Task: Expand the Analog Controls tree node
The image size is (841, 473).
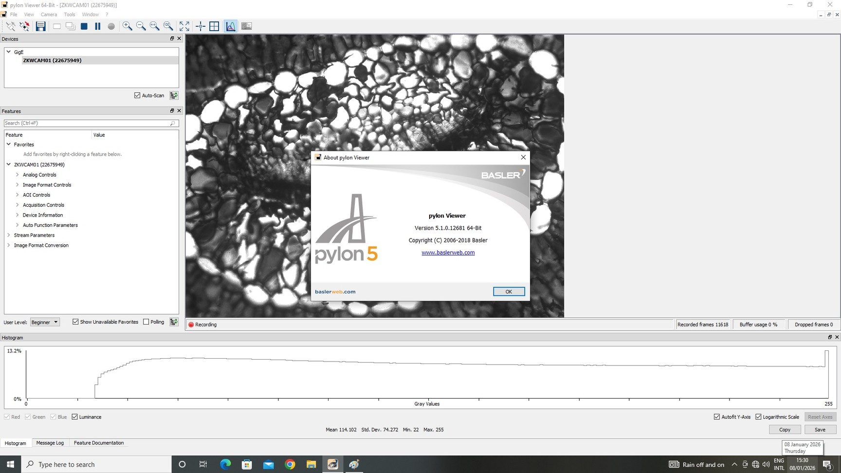Action: (18, 175)
